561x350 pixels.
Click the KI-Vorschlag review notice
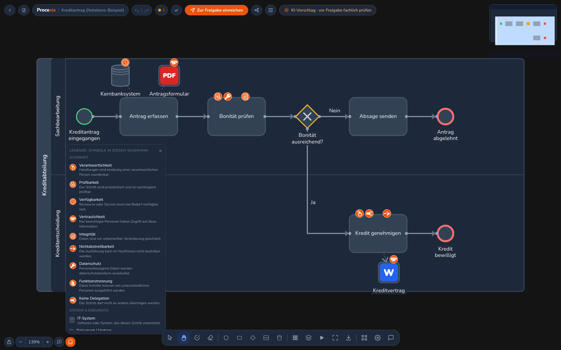[x=327, y=10]
